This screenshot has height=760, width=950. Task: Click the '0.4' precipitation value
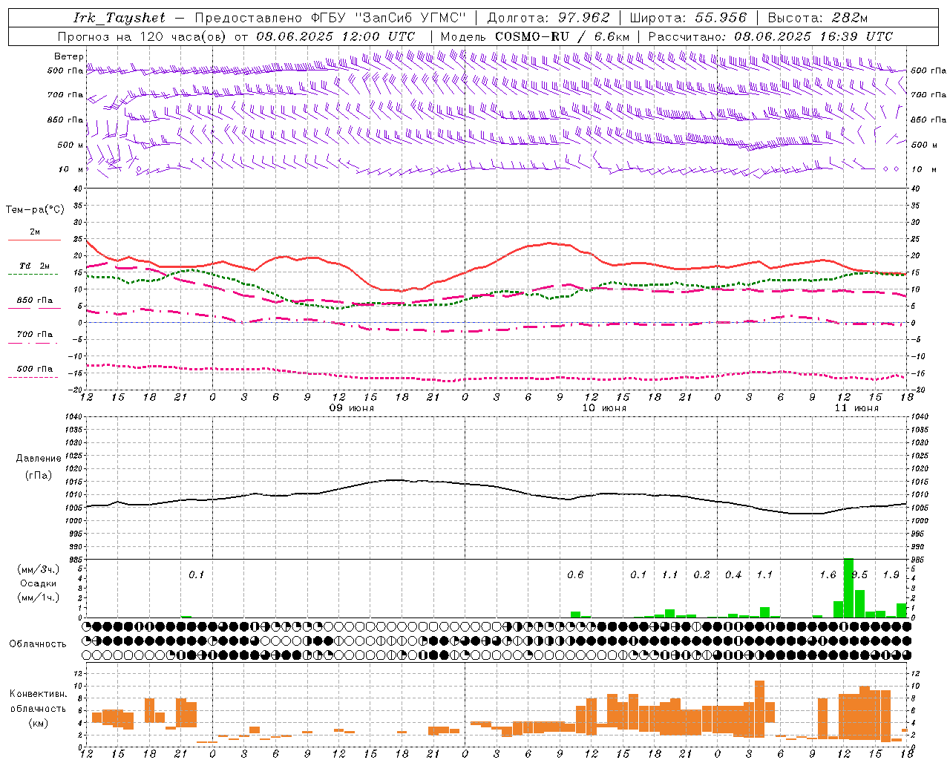click(x=733, y=574)
